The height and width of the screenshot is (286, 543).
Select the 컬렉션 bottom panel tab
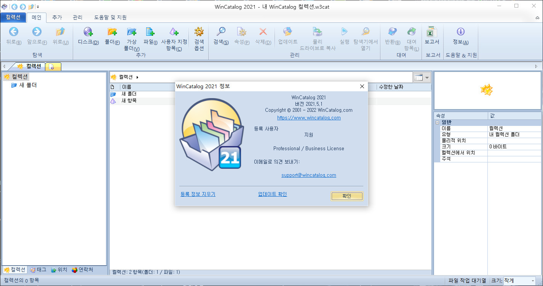[x=15, y=270]
